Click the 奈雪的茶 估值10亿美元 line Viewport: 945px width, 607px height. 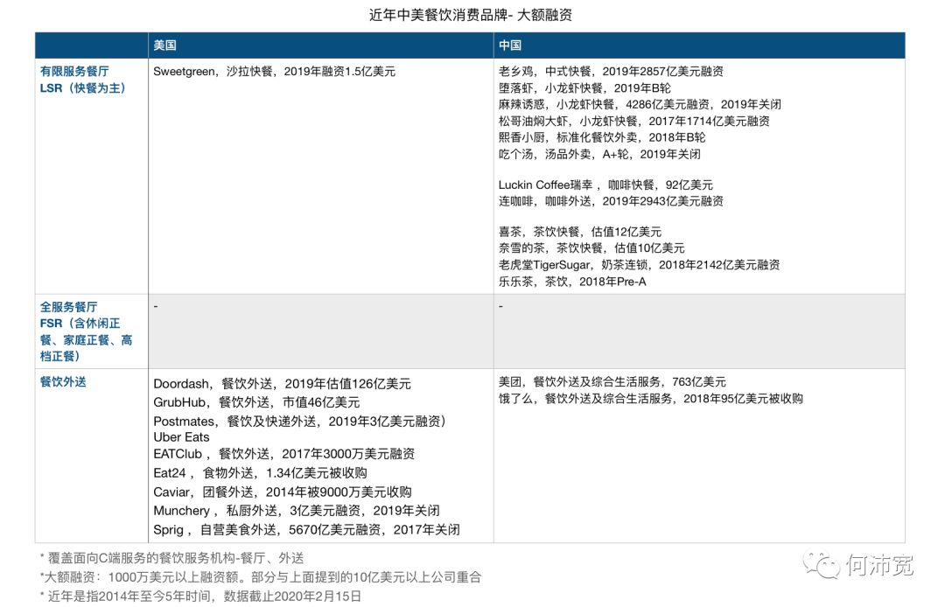591,248
